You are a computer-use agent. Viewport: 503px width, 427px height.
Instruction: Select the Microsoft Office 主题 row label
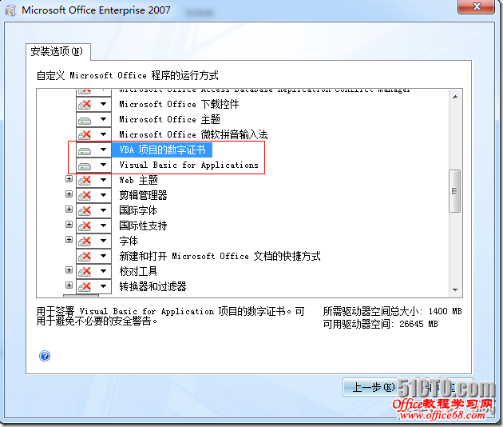point(169,119)
